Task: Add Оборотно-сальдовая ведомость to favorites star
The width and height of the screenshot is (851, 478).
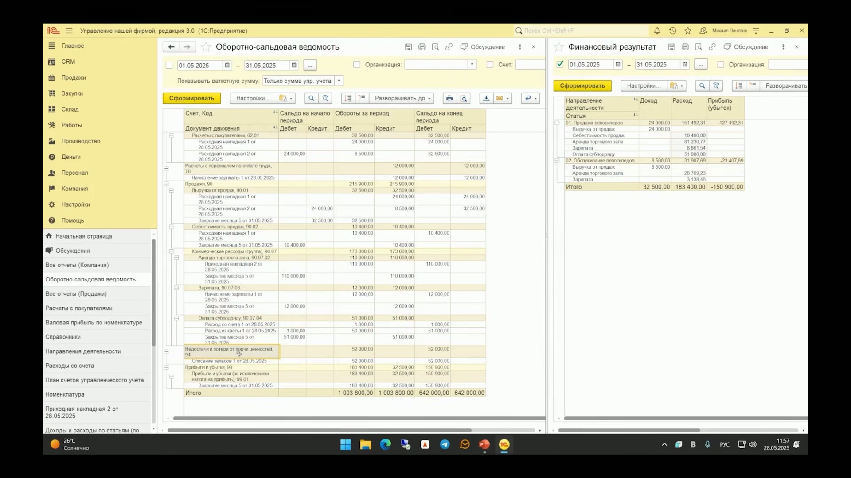Action: (206, 47)
